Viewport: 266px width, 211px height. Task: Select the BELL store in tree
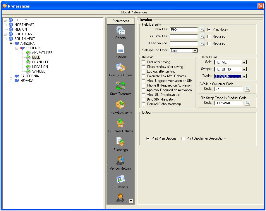coord(36,57)
